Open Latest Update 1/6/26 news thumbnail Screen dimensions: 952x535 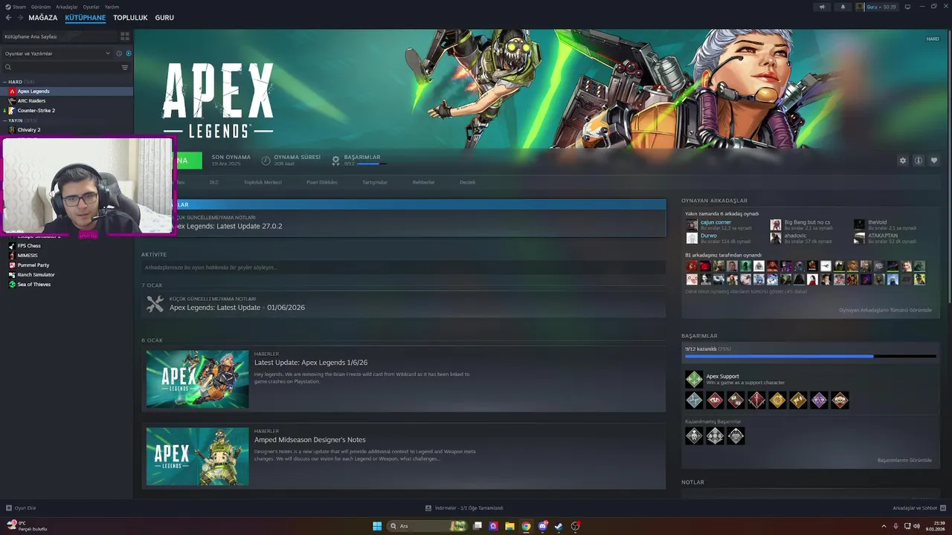coord(197,379)
